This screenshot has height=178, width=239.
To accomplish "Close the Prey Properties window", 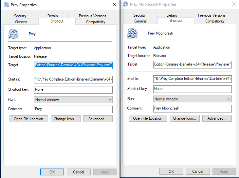I will pyautogui.click(x=115, y=5).
